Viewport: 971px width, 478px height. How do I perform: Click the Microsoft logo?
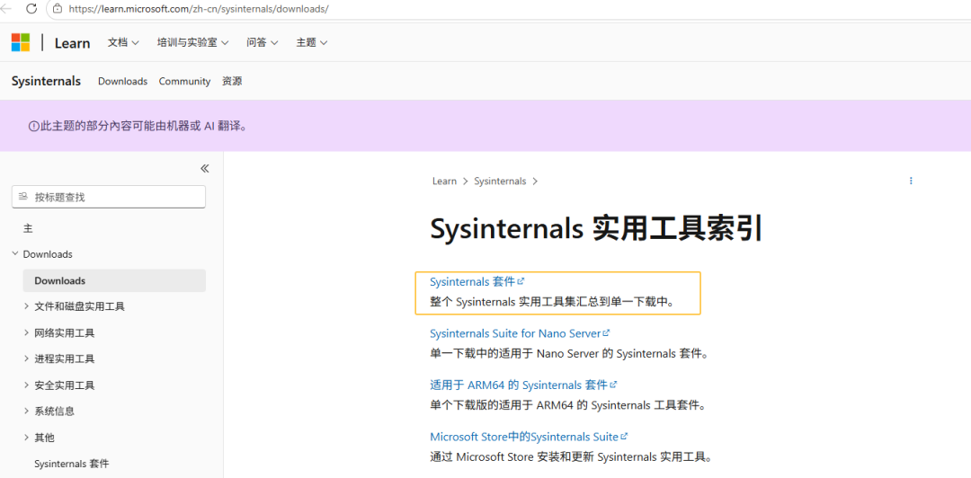pyautogui.click(x=21, y=43)
